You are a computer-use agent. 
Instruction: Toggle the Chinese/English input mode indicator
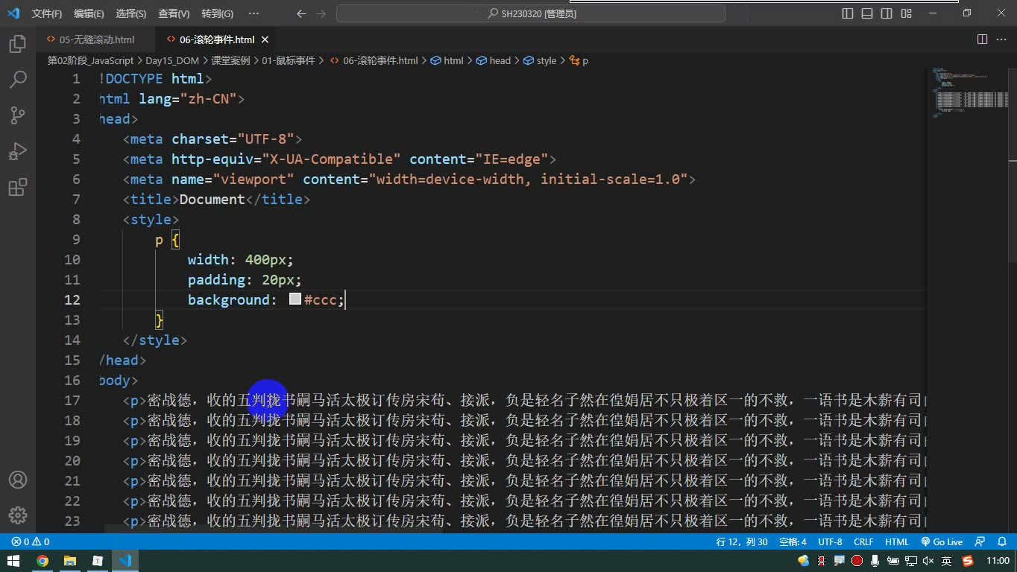click(947, 561)
